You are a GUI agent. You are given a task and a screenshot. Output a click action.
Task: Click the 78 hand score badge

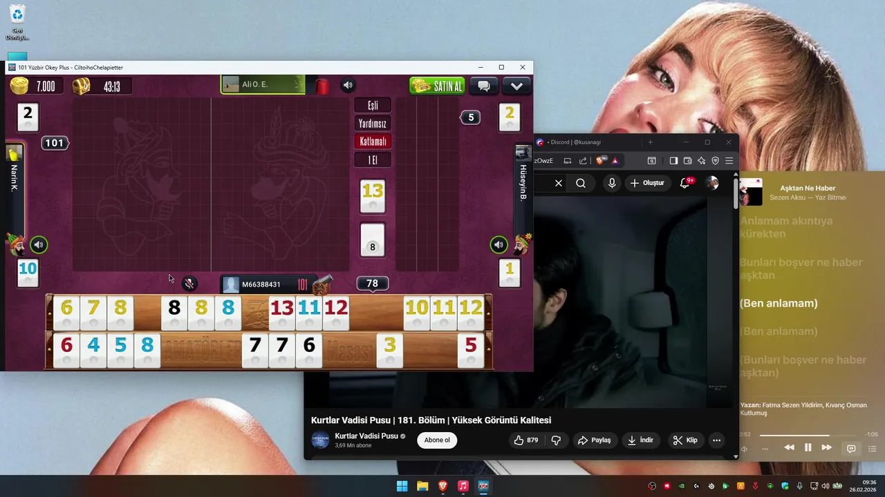[372, 284]
